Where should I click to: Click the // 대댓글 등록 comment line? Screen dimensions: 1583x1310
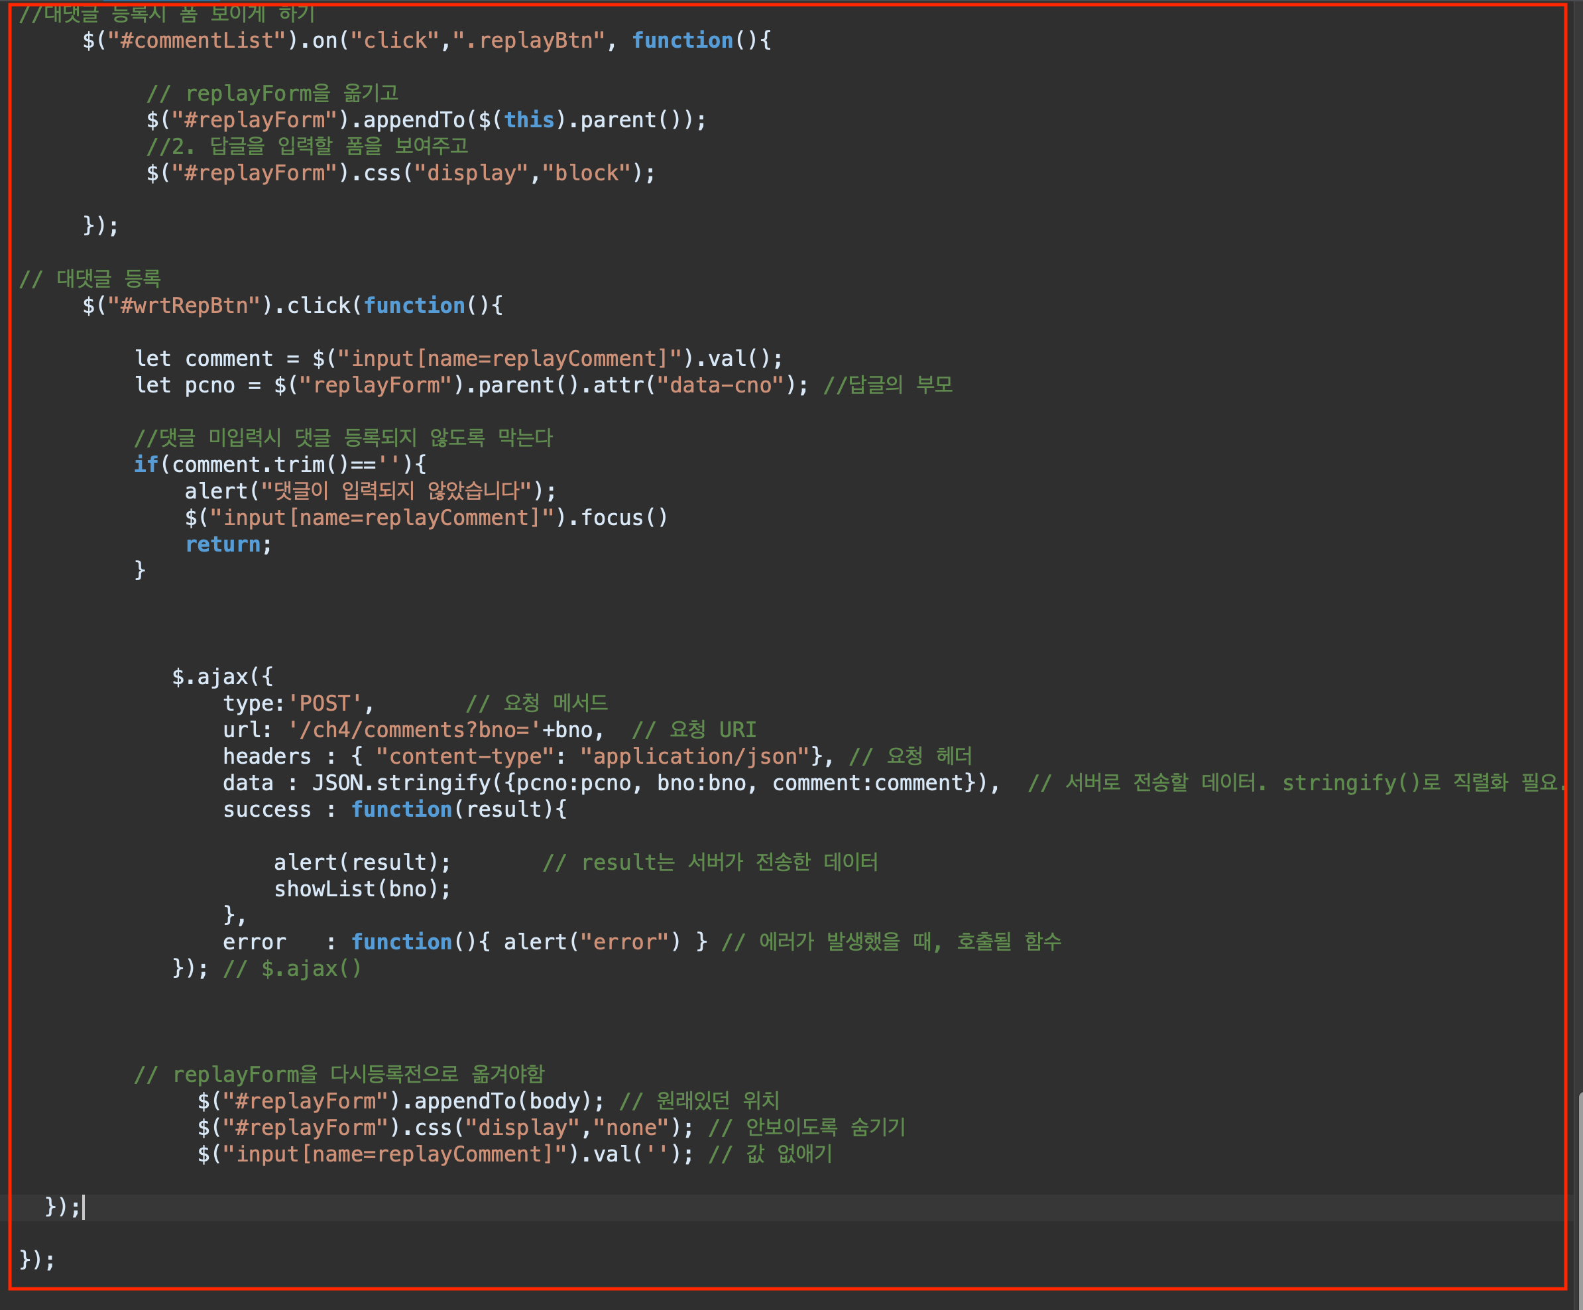tap(90, 278)
